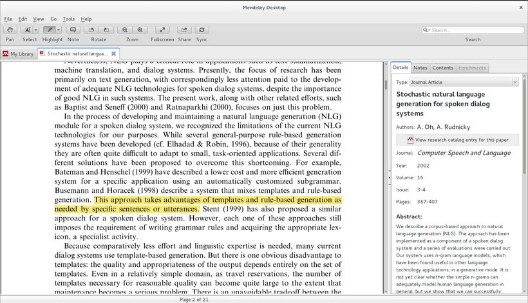Viewport: 528px width, 303px height.
Task: Click View research catalog entry button
Action: (x=457, y=139)
